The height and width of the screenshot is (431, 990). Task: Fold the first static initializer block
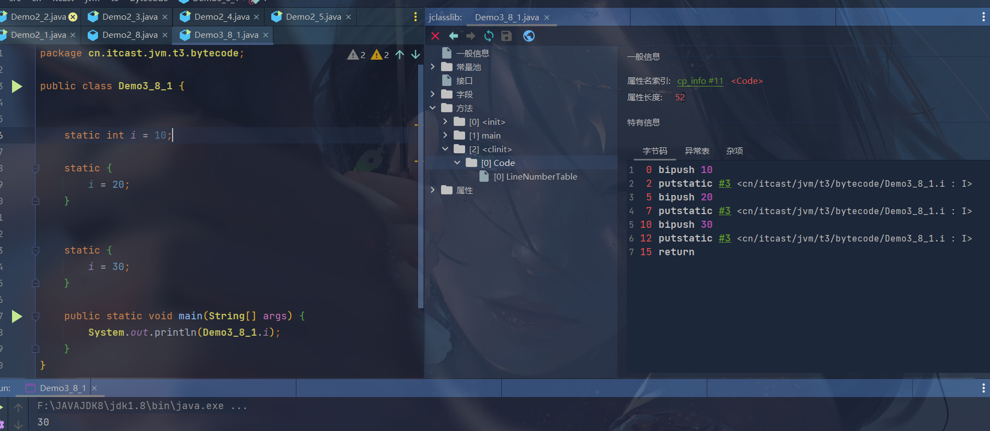pos(36,168)
